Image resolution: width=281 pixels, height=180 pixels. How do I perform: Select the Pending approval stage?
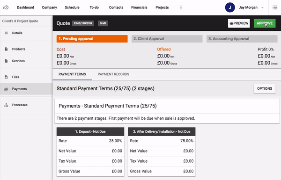(92, 39)
